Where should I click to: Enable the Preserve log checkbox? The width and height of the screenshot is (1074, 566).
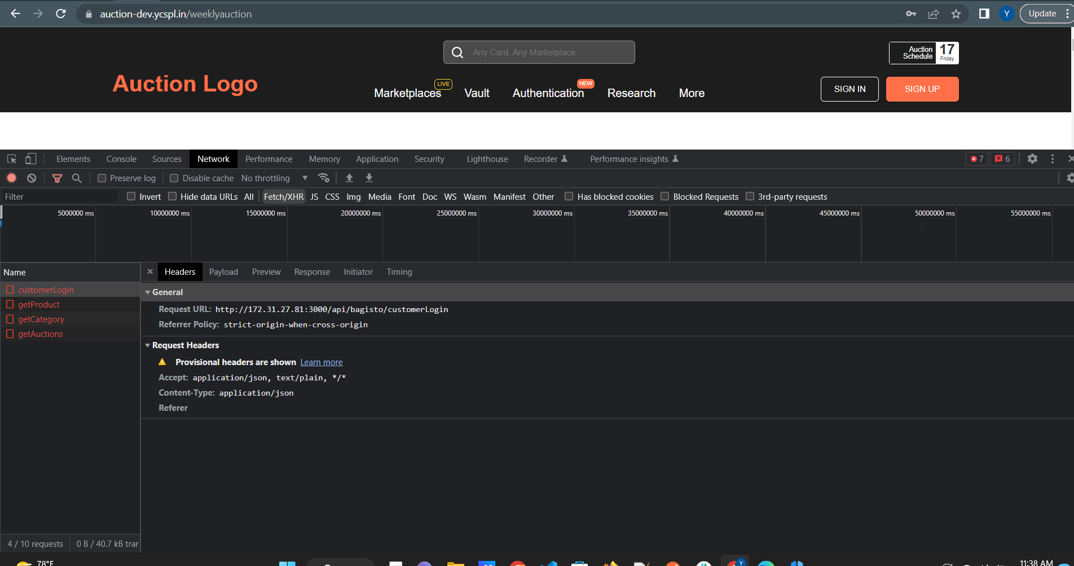point(102,178)
